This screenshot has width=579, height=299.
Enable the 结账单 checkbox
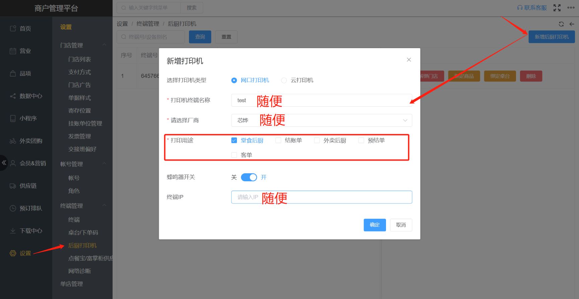point(278,140)
